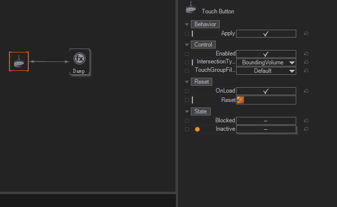Toggle the OnLoad checkmark field
The image size is (337, 207).
click(x=266, y=91)
